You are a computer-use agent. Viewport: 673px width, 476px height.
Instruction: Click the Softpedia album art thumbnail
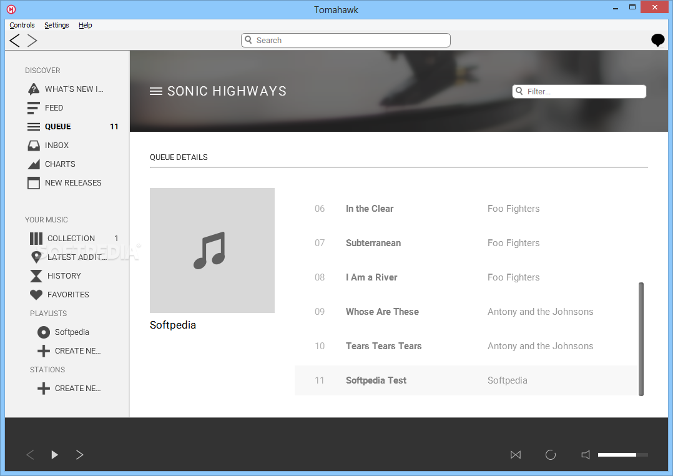click(x=212, y=250)
